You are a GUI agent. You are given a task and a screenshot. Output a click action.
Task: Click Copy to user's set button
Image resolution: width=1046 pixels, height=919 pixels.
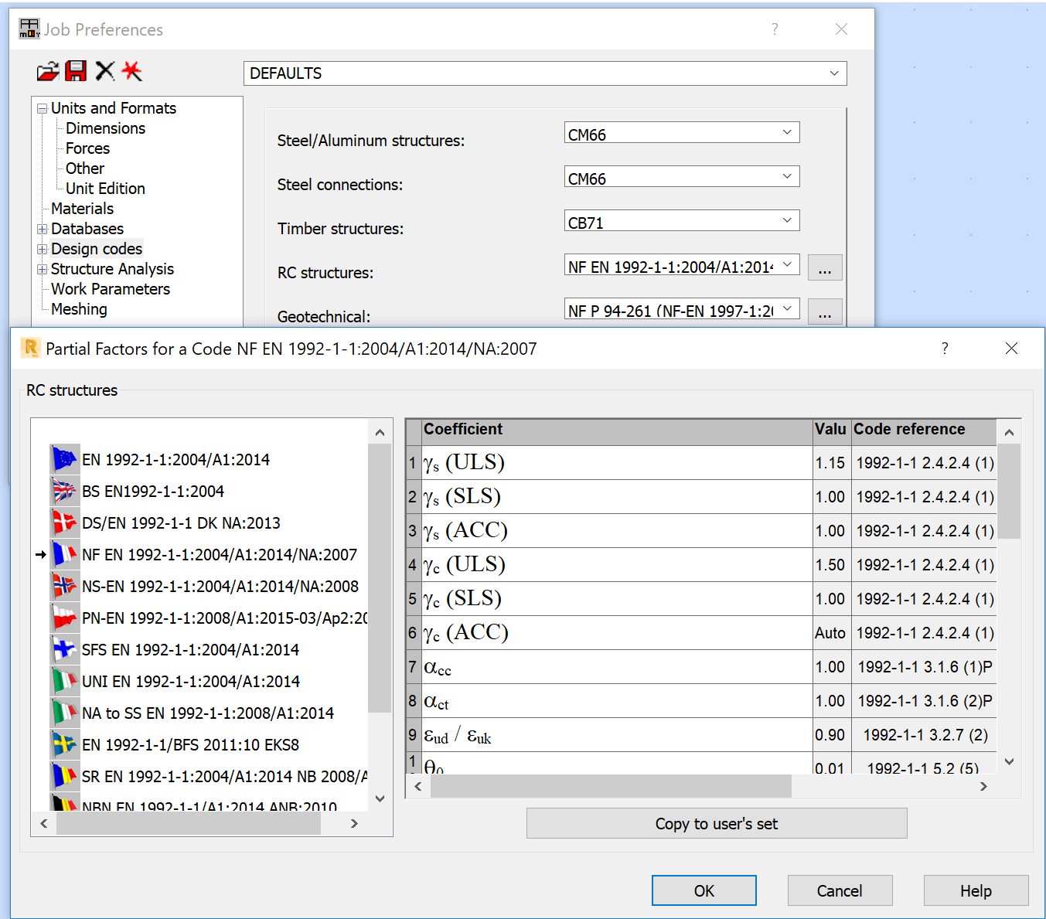point(717,823)
